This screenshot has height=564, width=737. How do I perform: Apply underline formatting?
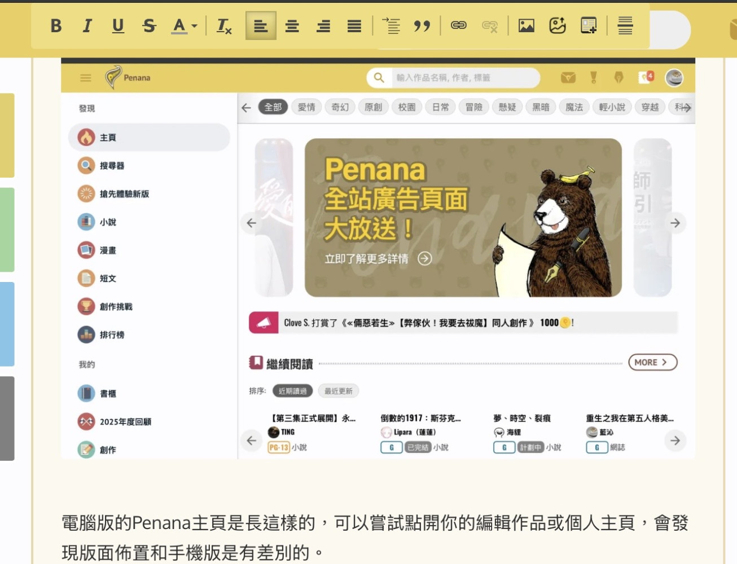(118, 26)
